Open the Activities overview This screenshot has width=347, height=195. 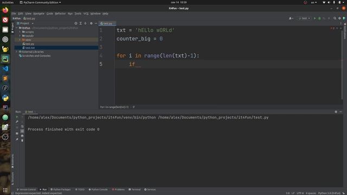pos(8,2)
